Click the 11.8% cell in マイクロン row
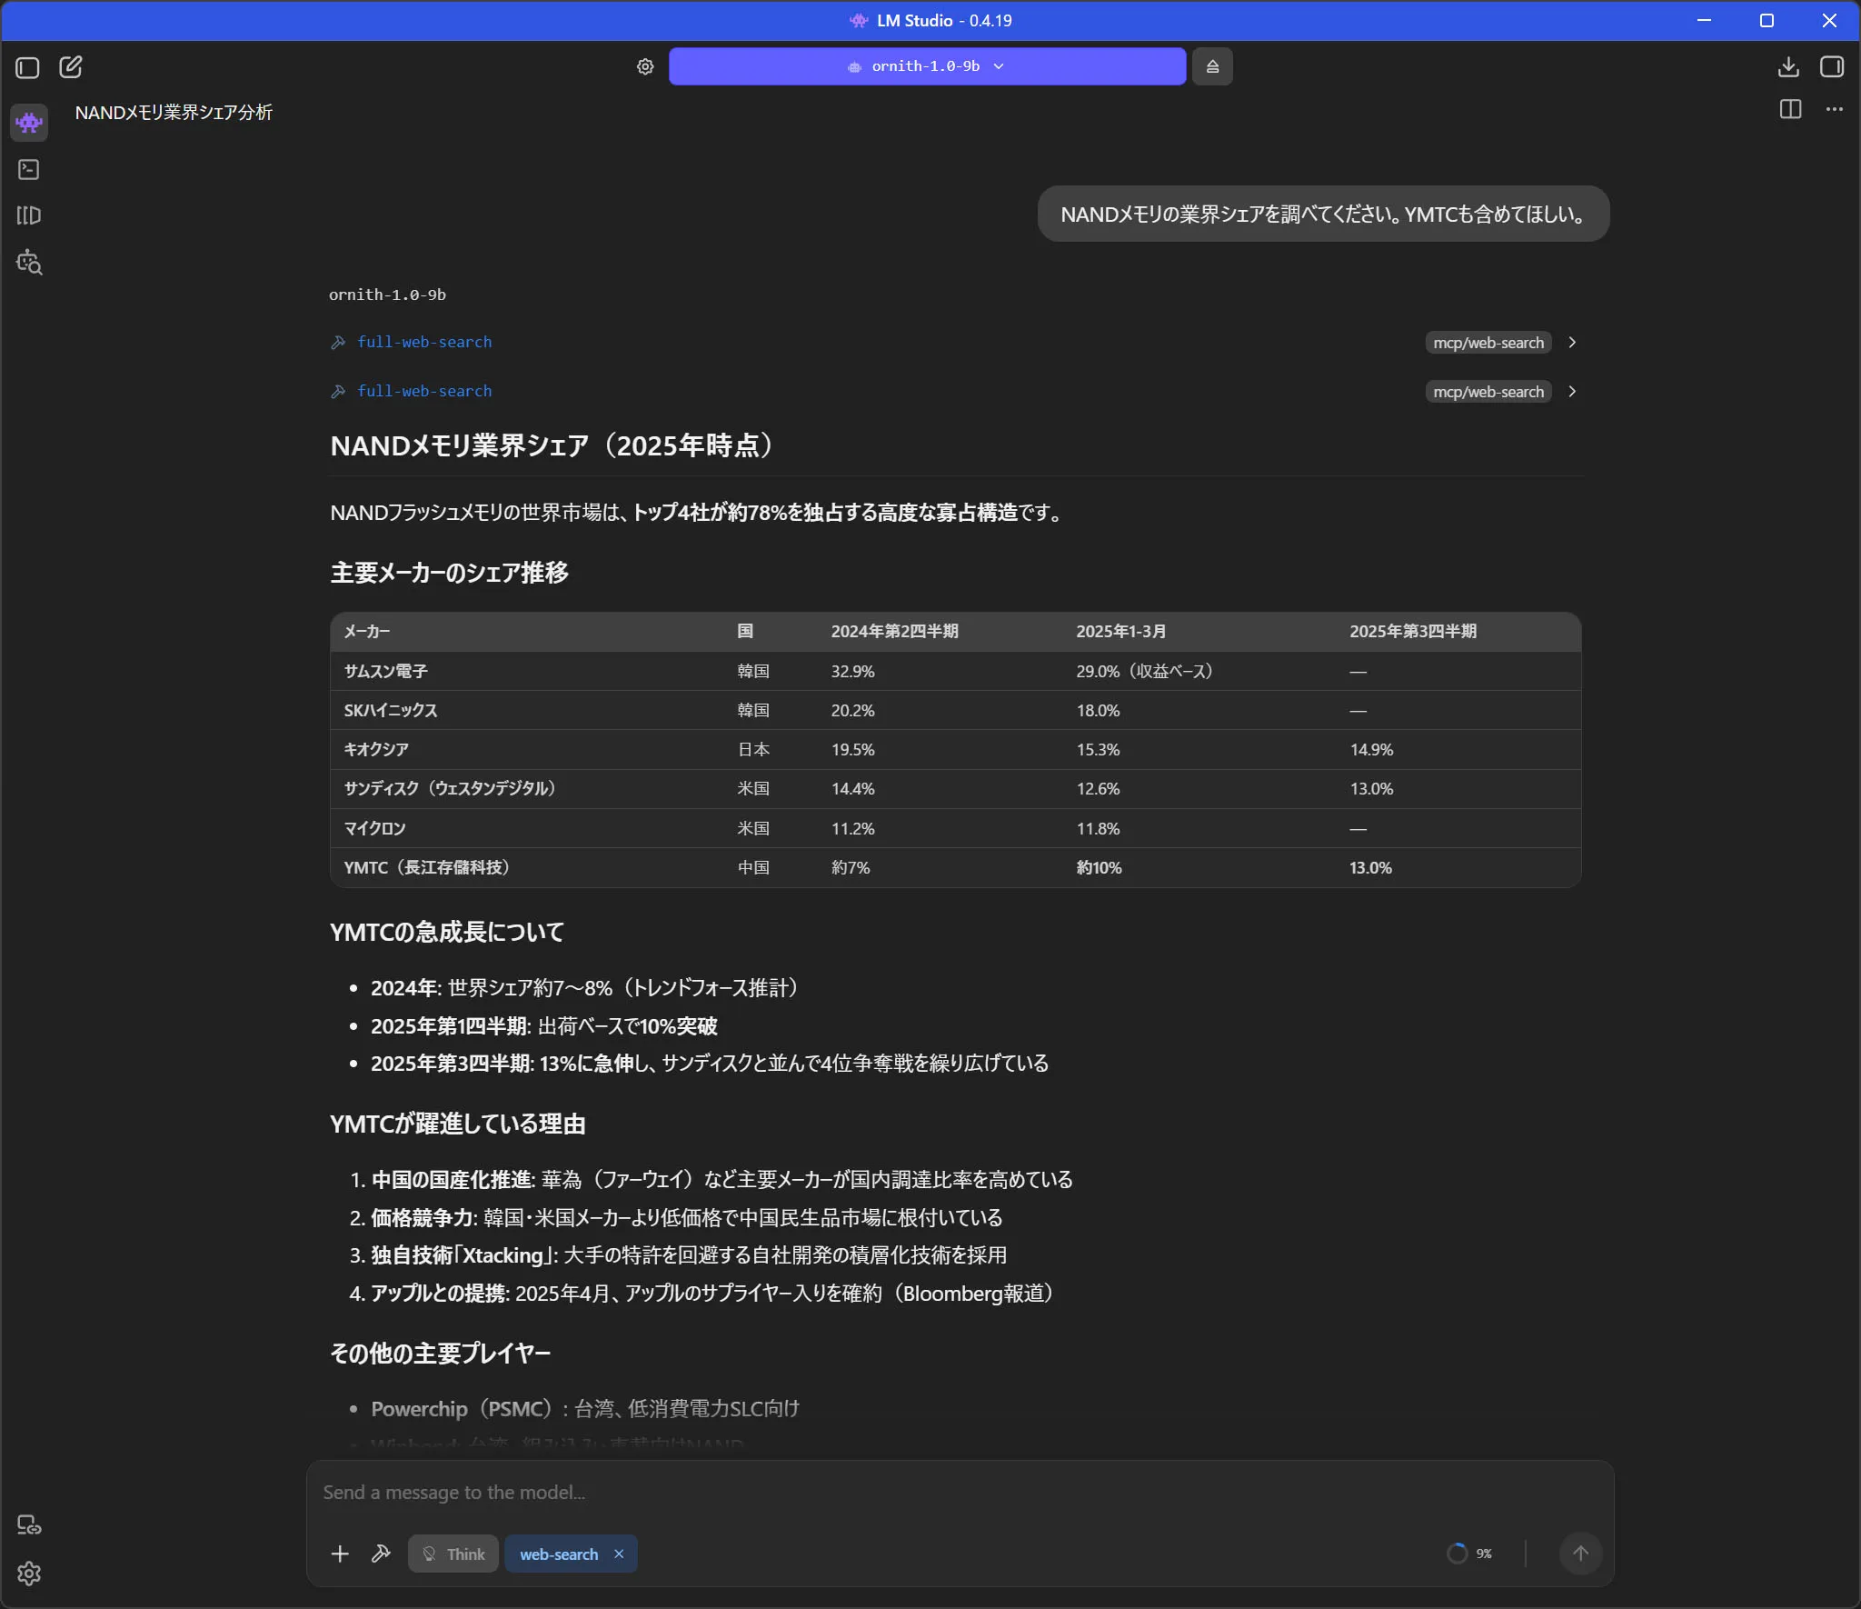The width and height of the screenshot is (1861, 1609). point(1098,828)
